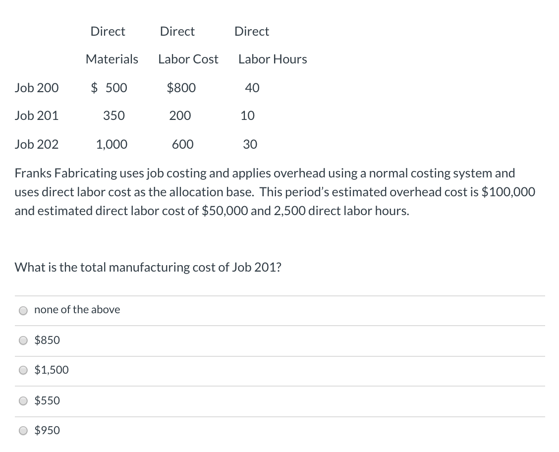The image size is (559, 452).
Task: Click the $550 answer label
Action: [47, 400]
